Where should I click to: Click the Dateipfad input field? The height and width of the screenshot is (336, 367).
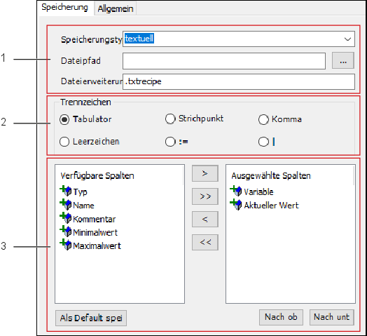(224, 61)
